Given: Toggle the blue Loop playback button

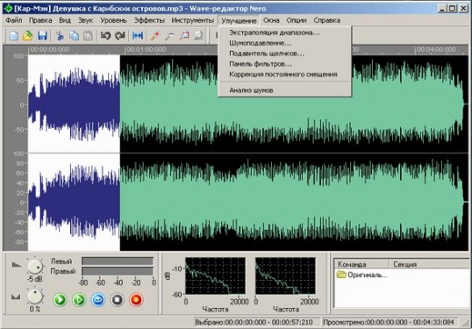Looking at the screenshot, I should click(98, 300).
